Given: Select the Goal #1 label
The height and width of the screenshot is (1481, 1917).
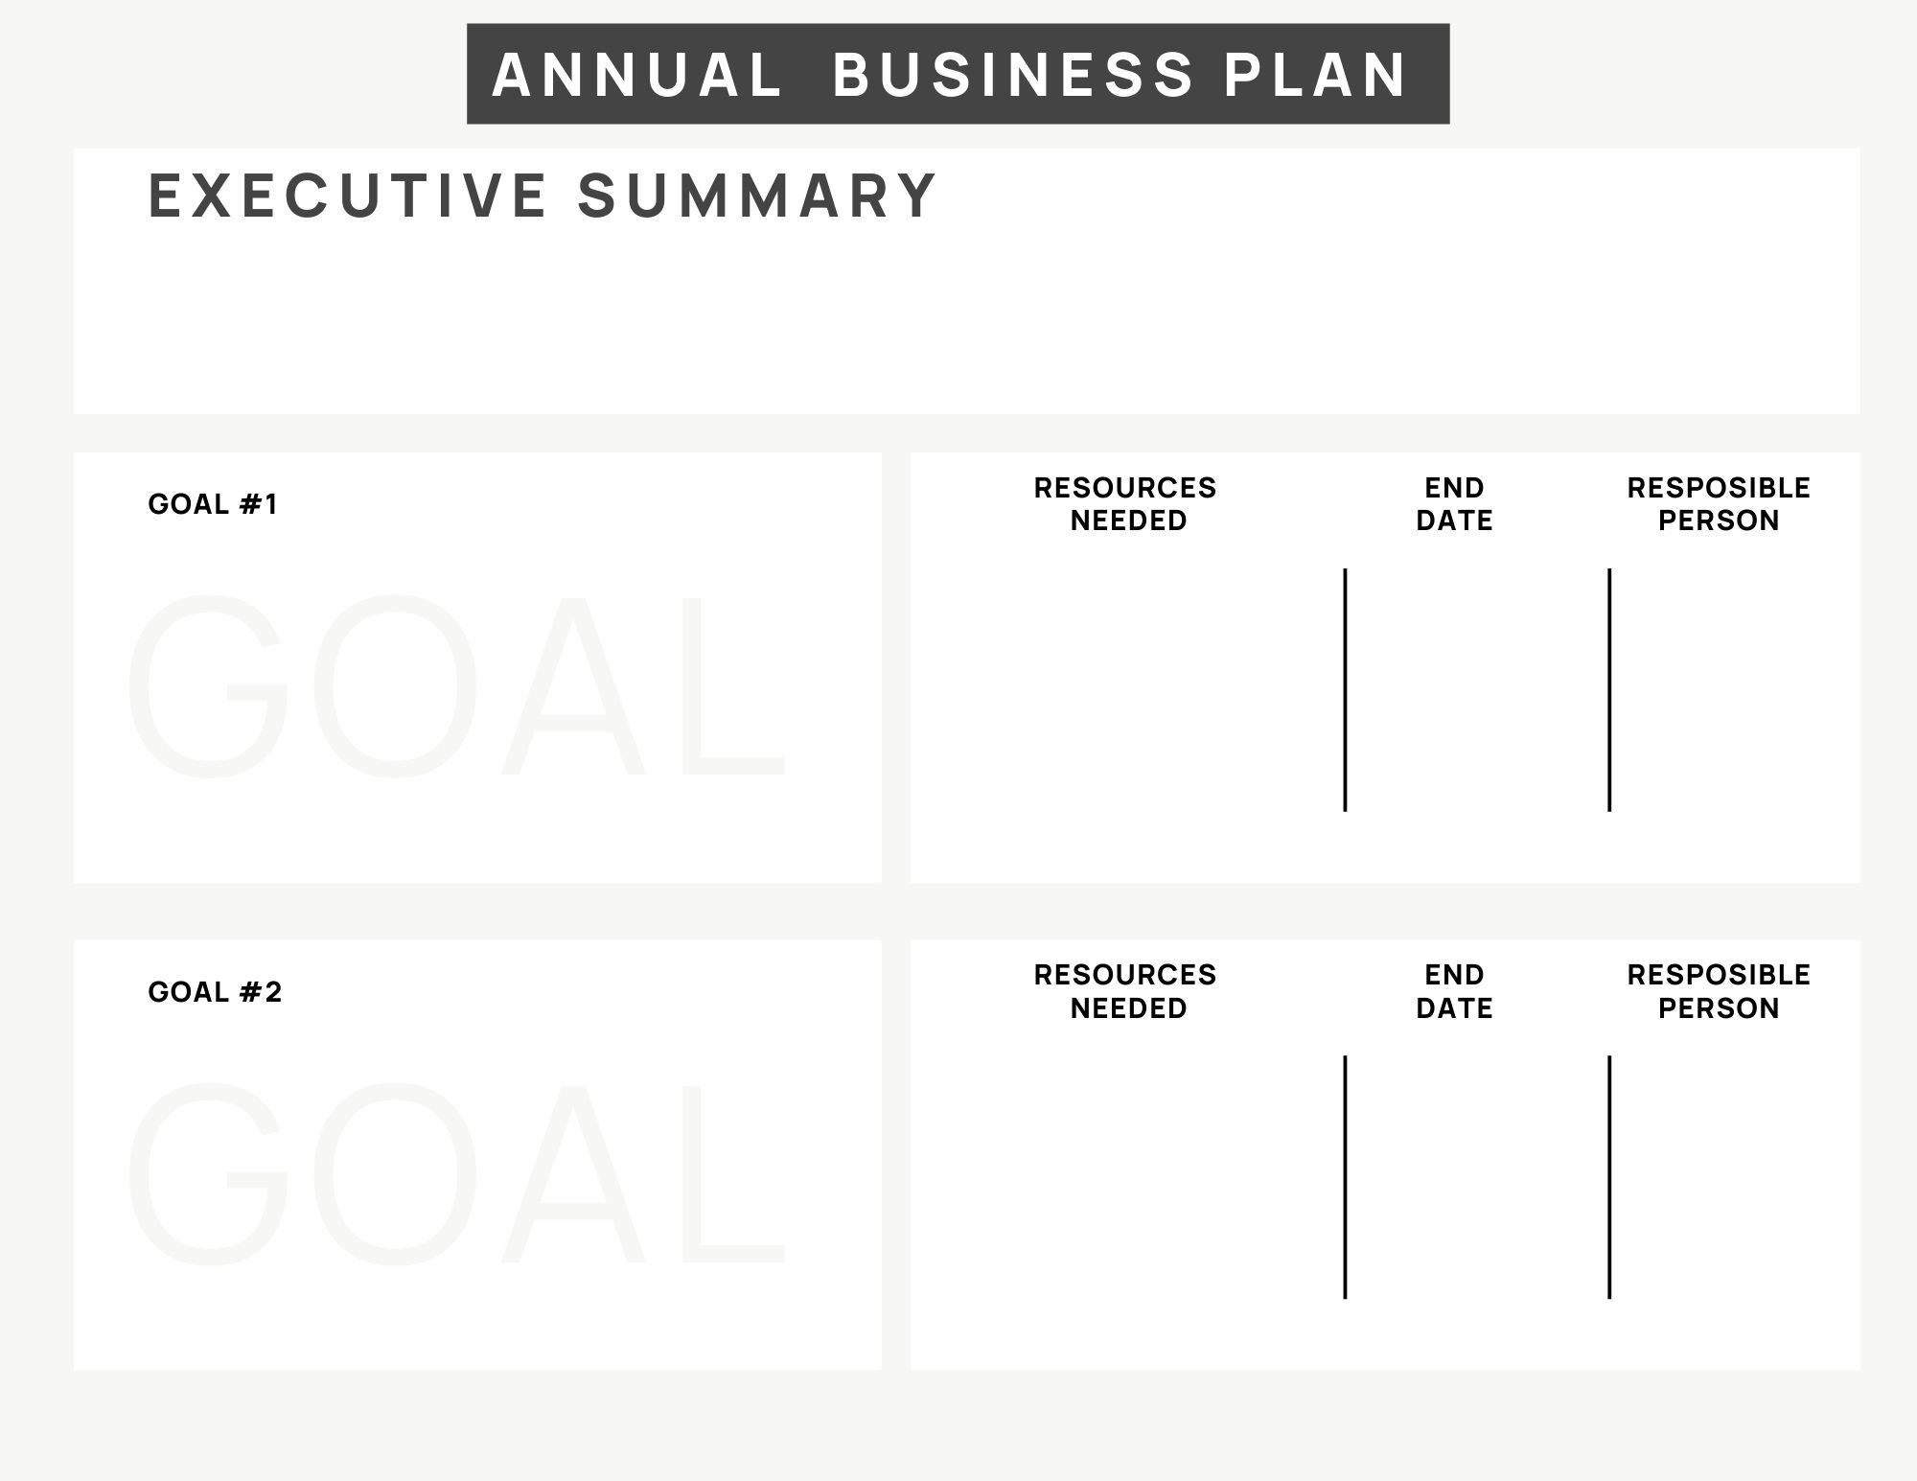Looking at the screenshot, I should [x=213, y=504].
